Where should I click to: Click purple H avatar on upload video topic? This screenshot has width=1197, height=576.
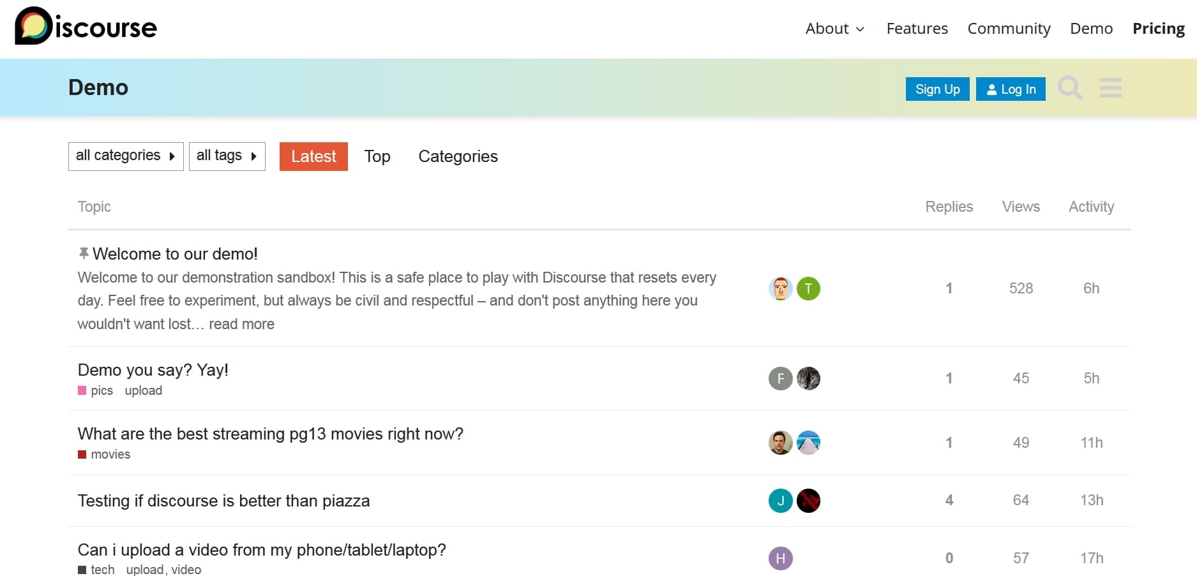tap(780, 558)
